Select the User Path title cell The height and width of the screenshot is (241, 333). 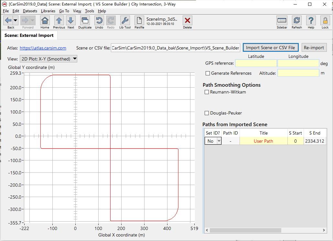coord(263,141)
